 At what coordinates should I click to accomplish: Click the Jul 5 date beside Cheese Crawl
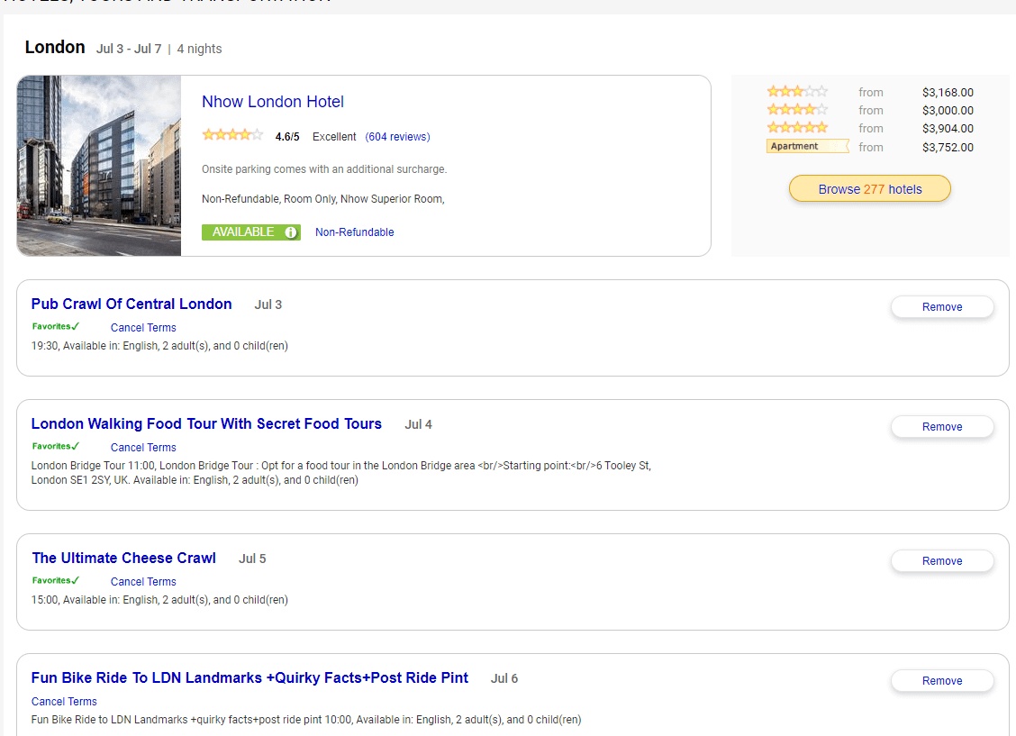click(x=253, y=559)
